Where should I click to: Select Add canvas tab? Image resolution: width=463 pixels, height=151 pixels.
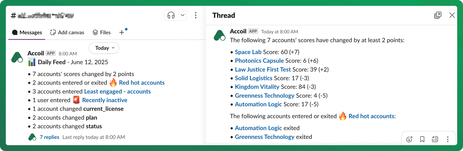[67, 33]
